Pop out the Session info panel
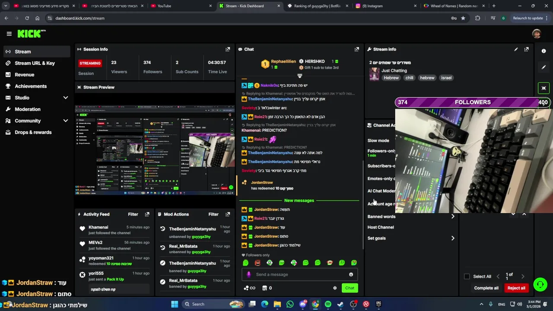553x311 pixels. click(228, 49)
